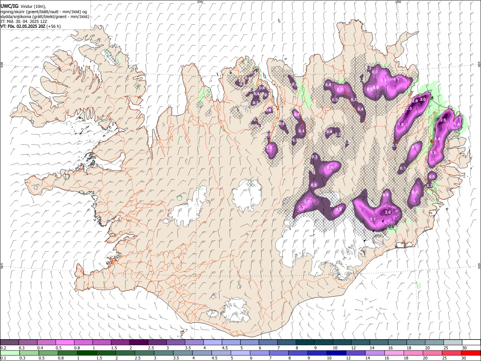Viewport: 481px width, 361px height.
Task: Pick the green 0.5 swatch in bottom legend row
Action: click(48, 353)
